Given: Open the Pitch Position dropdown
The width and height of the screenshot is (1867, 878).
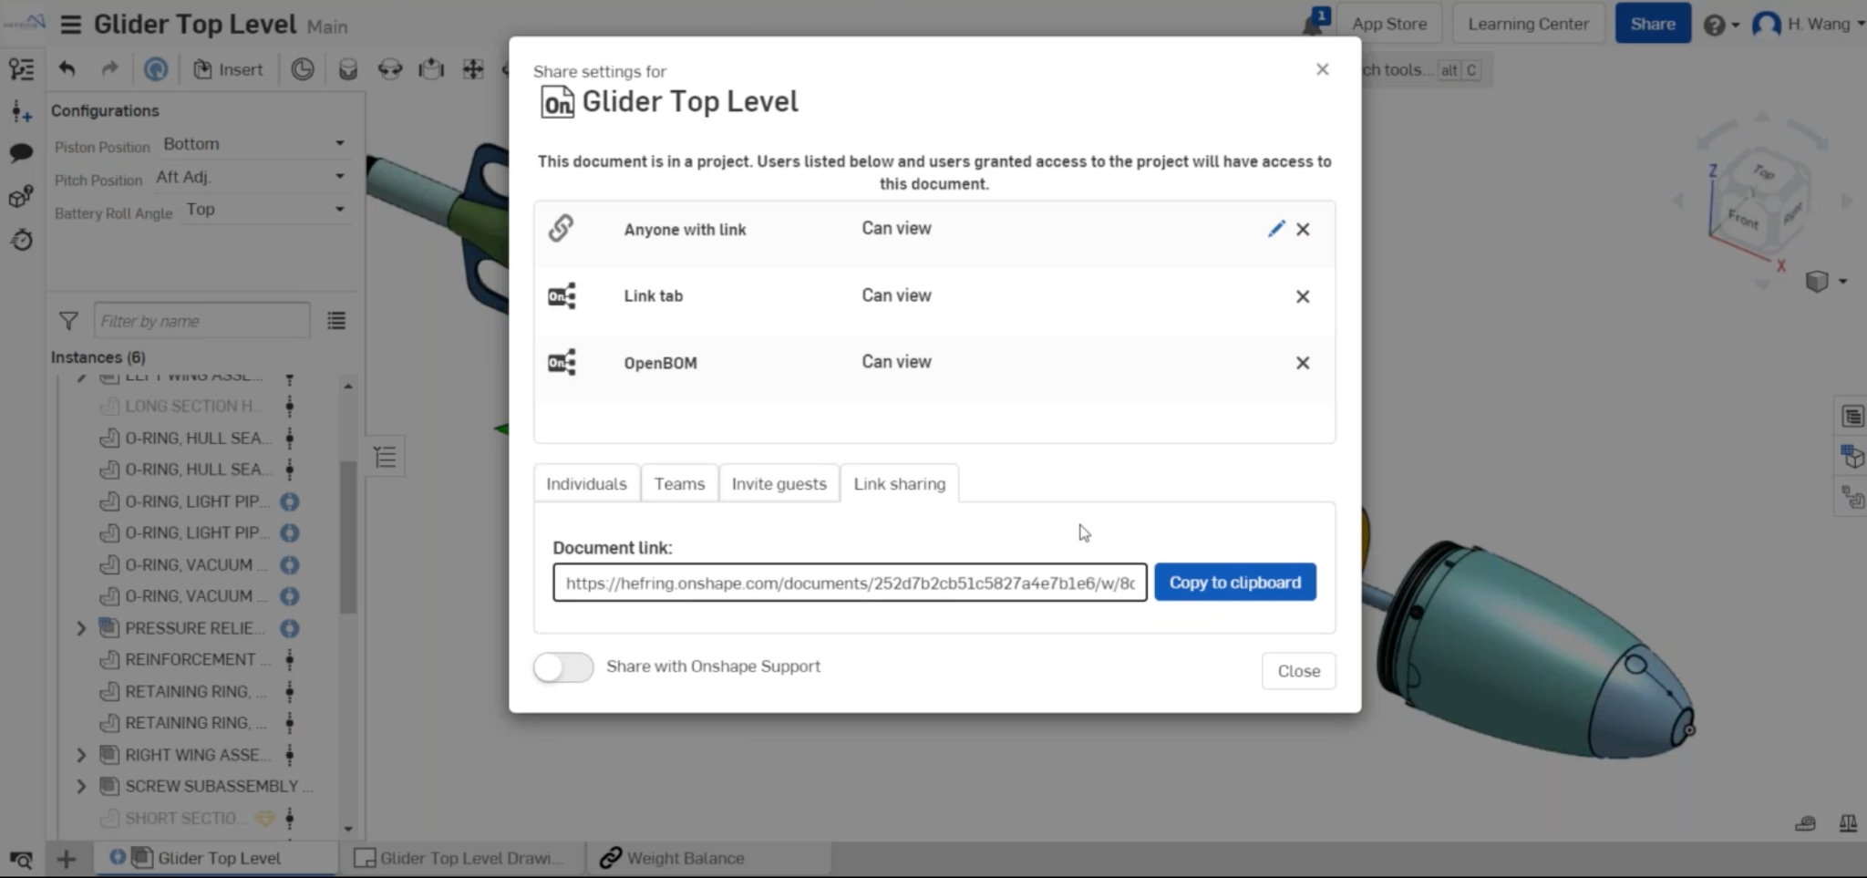Looking at the screenshot, I should pyautogui.click(x=251, y=177).
